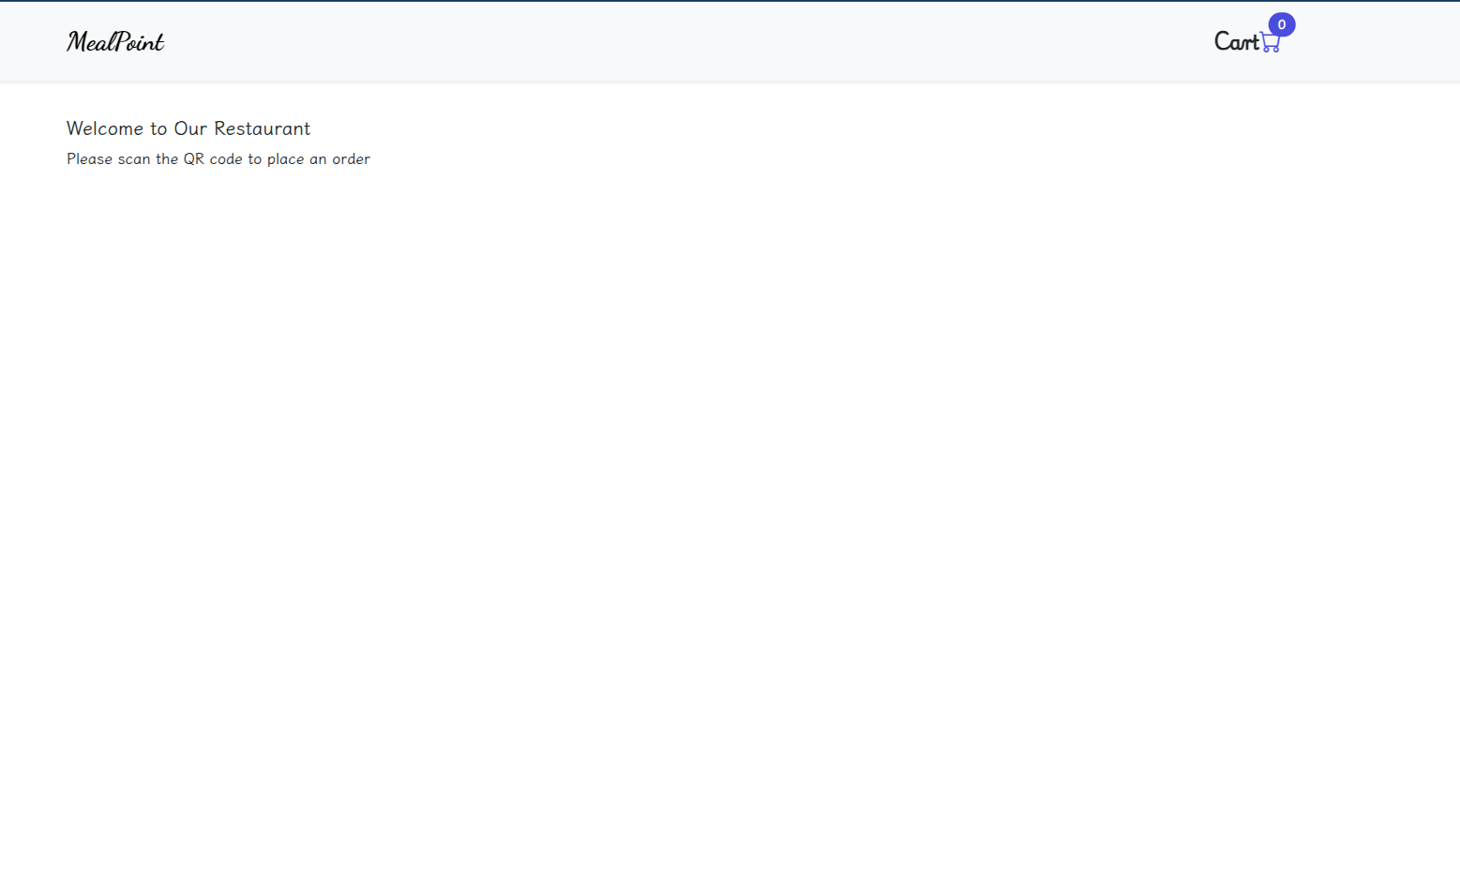Click the word Restaurant in heading
The height and width of the screenshot is (870, 1460).
point(262,128)
